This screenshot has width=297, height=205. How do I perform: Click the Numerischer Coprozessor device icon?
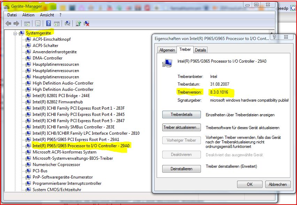tap(28, 165)
